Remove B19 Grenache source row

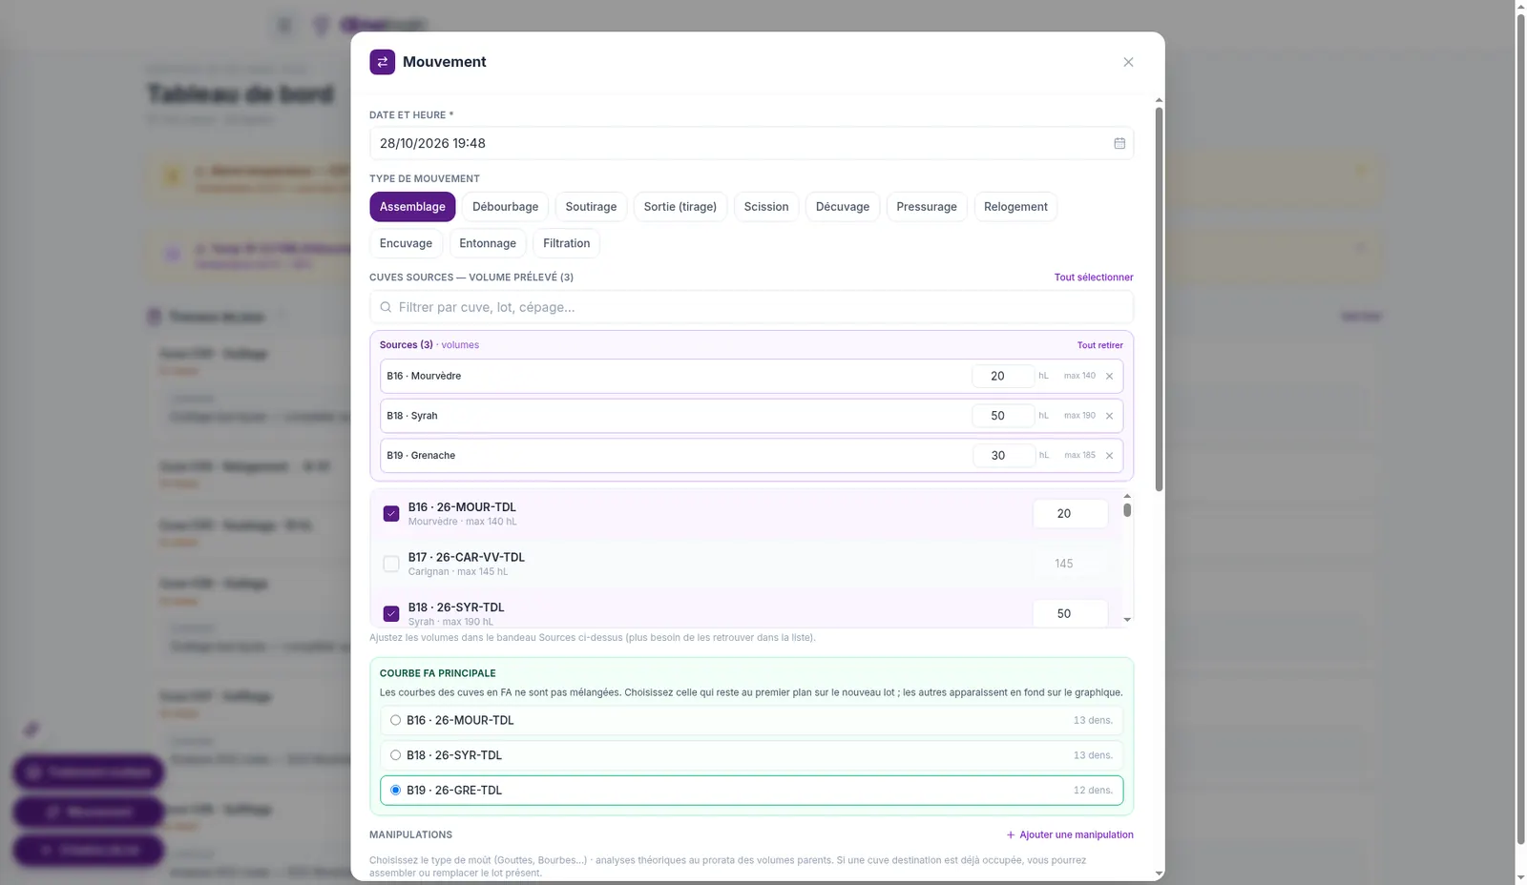1109,456
